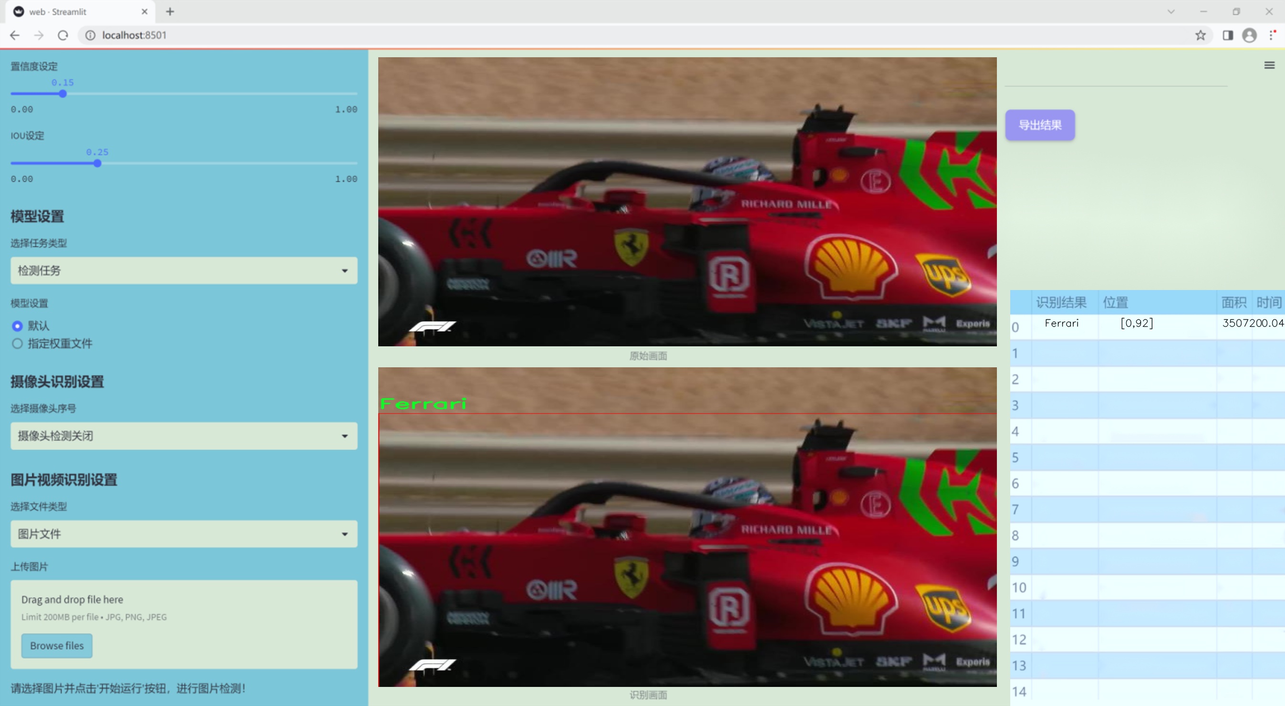Click the 摄像头识别设置 section heading
The width and height of the screenshot is (1285, 706).
click(x=57, y=382)
